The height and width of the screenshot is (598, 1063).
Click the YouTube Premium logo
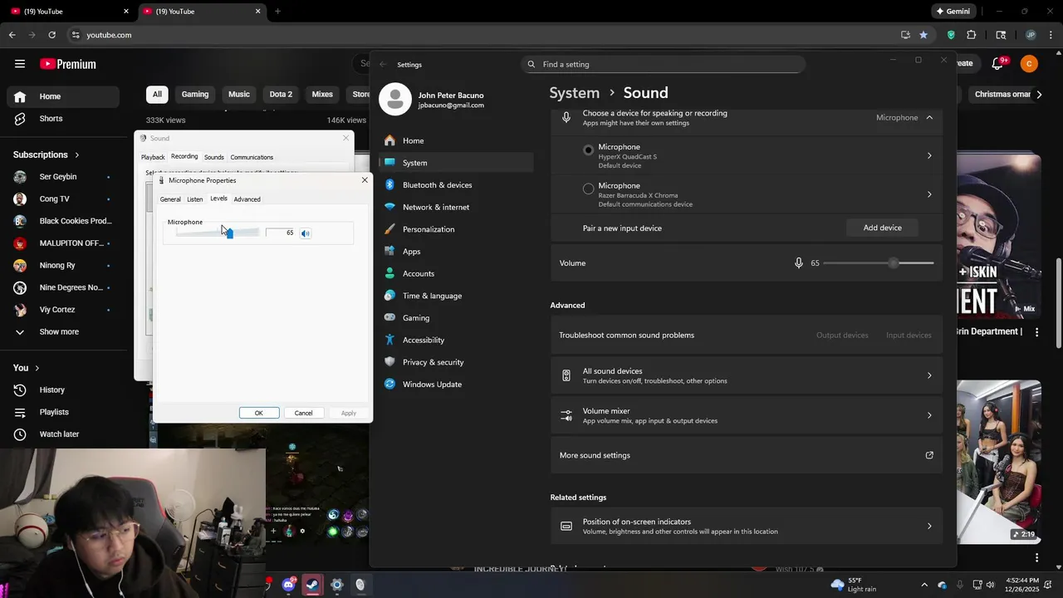pos(68,64)
